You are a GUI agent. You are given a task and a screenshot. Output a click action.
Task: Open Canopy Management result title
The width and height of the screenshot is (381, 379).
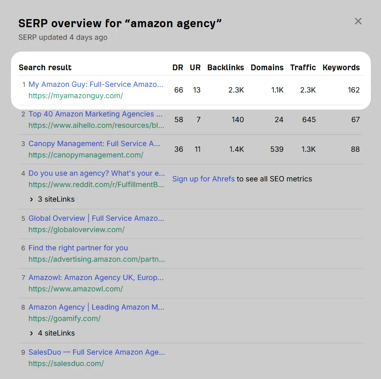pyautogui.click(x=94, y=144)
